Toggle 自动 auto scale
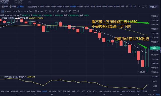 pyautogui.click(x=158, y=95)
